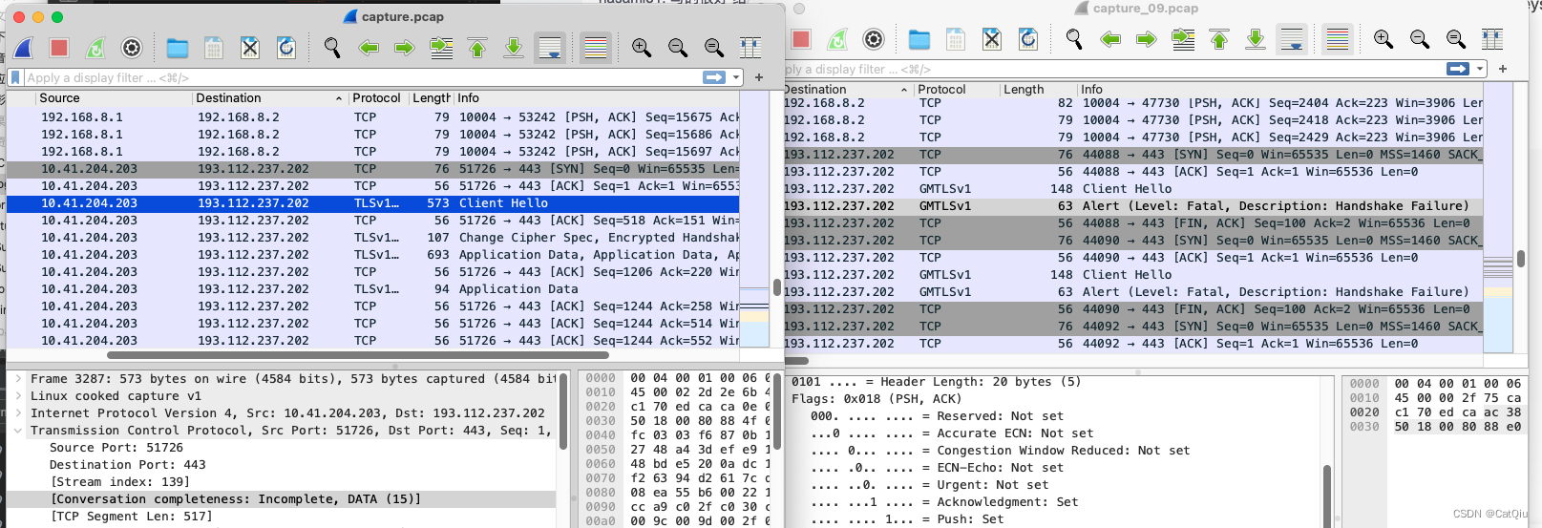Expand the Frame 3287 tree row

(x=18, y=379)
